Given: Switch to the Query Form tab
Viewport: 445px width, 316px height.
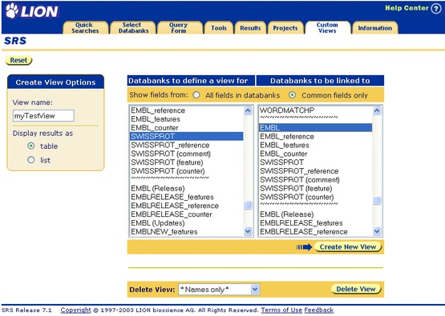Looking at the screenshot, I should [x=179, y=28].
